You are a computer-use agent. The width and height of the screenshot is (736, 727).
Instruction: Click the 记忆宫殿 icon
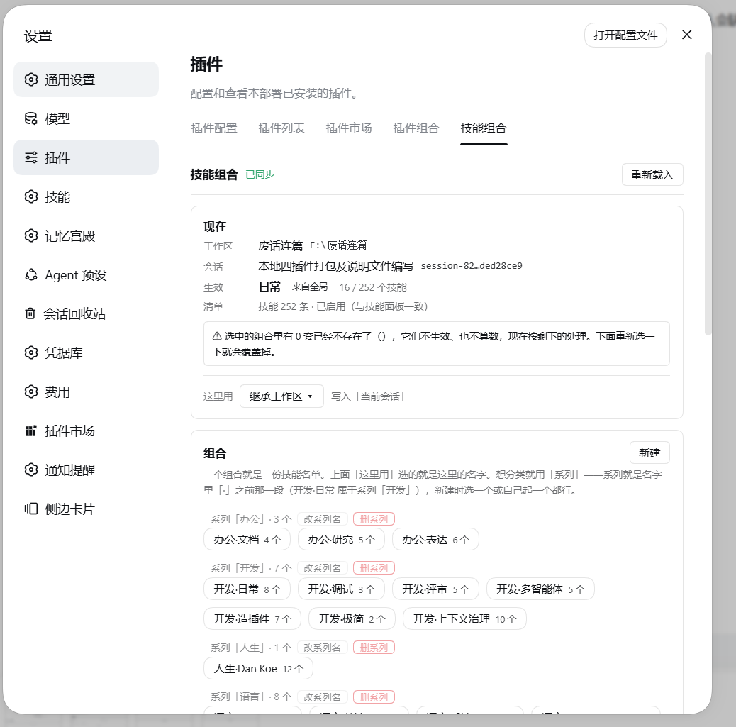(31, 235)
